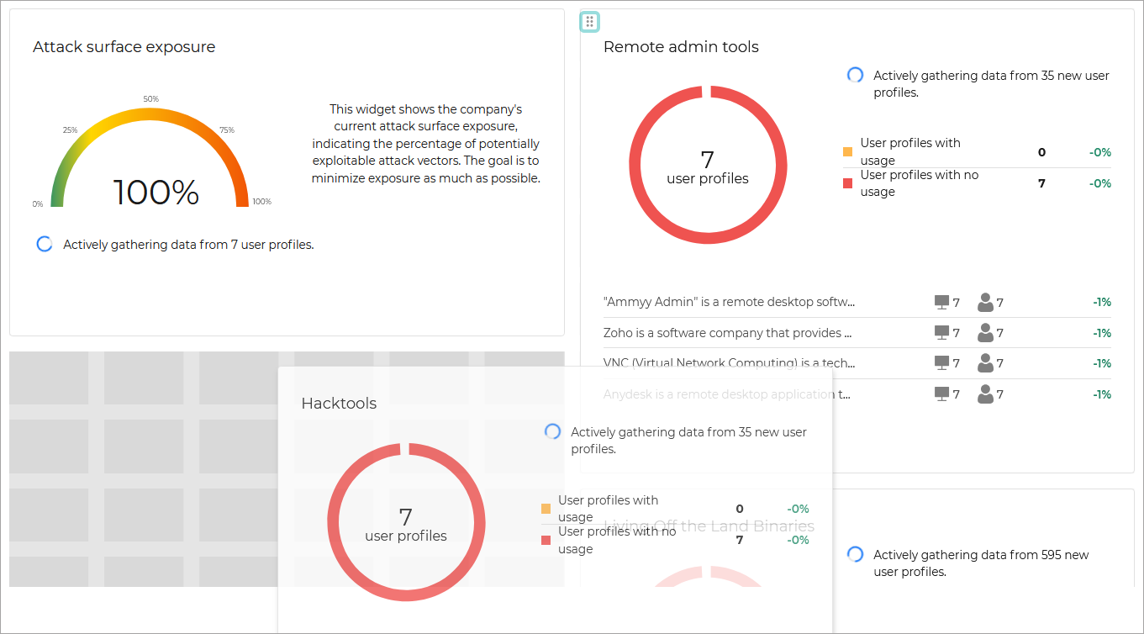Click the -1% value in the Zoho row
This screenshot has width=1144, height=634.
(x=1101, y=333)
